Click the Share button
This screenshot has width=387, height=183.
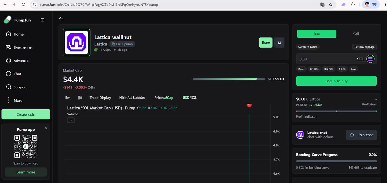click(x=266, y=42)
